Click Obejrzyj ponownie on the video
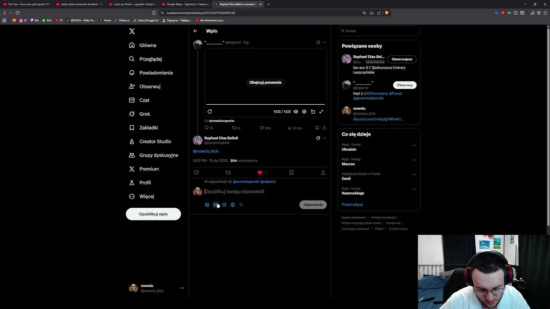The height and width of the screenshot is (309, 550). 266,82
